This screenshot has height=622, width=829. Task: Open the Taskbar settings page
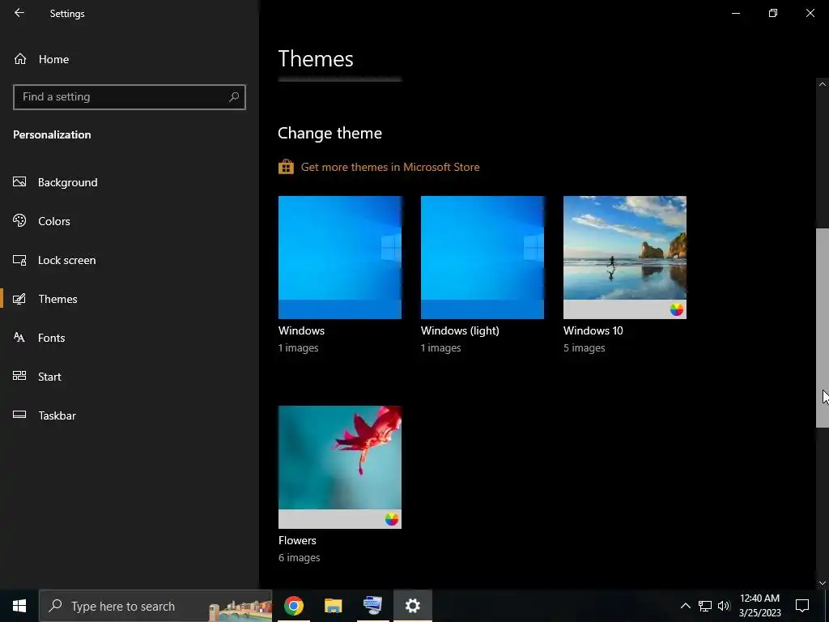[x=130, y=415]
